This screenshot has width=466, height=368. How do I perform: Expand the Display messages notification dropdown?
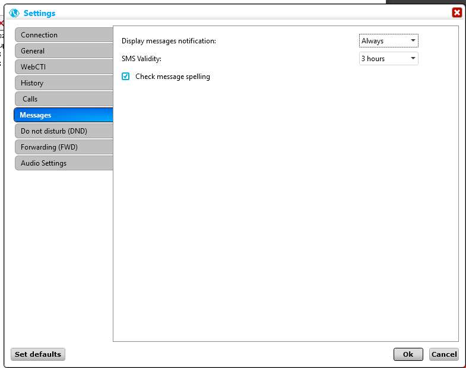point(389,41)
